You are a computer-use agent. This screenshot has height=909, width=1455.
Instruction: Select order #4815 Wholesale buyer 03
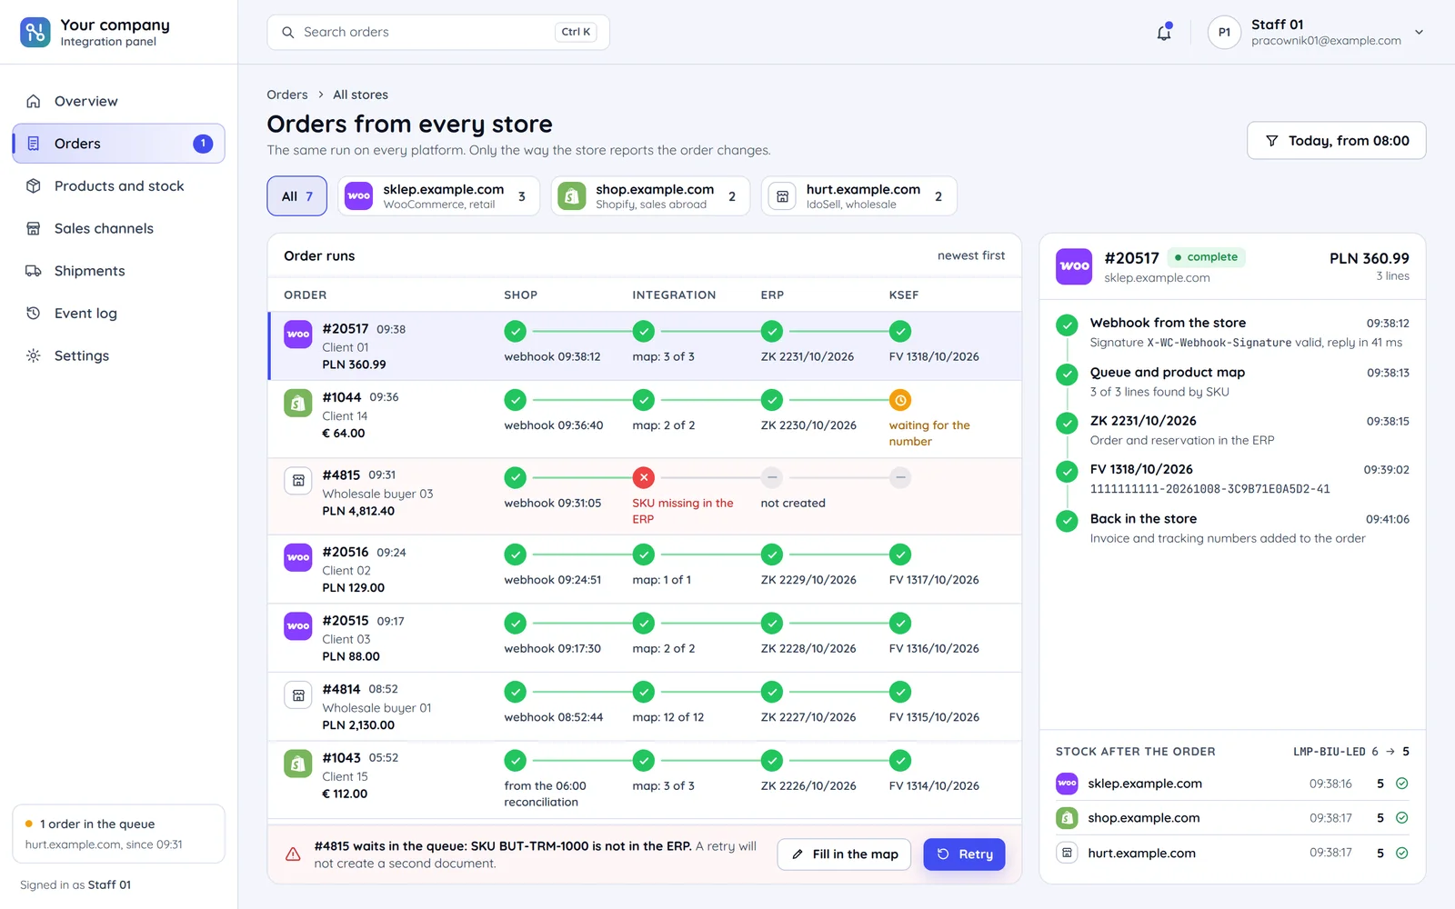tap(645, 496)
